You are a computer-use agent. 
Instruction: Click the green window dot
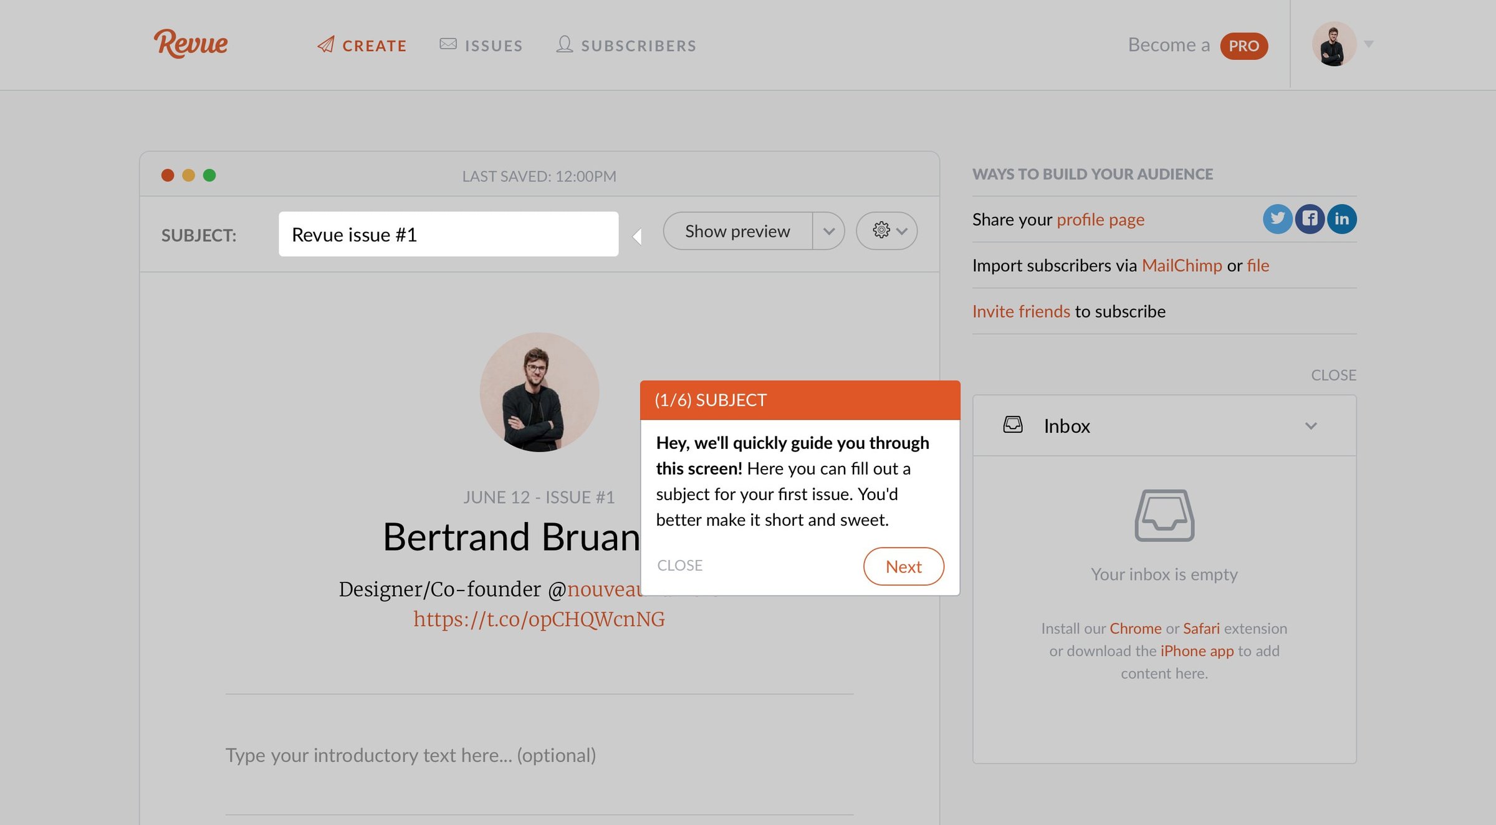(209, 175)
